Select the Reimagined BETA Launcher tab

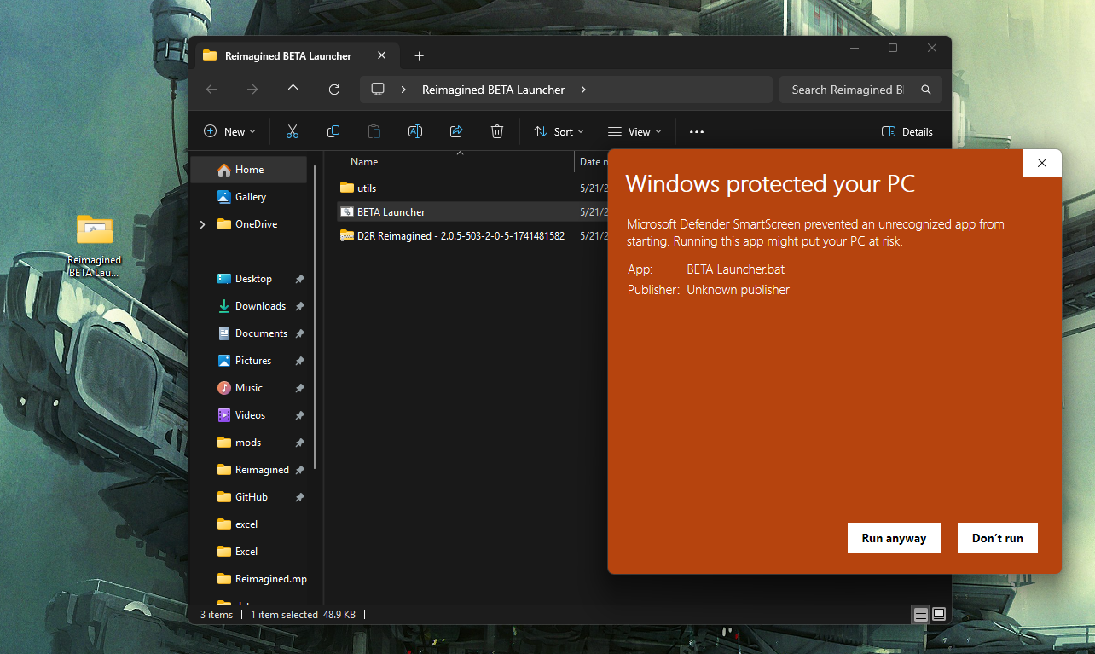pyautogui.click(x=295, y=55)
